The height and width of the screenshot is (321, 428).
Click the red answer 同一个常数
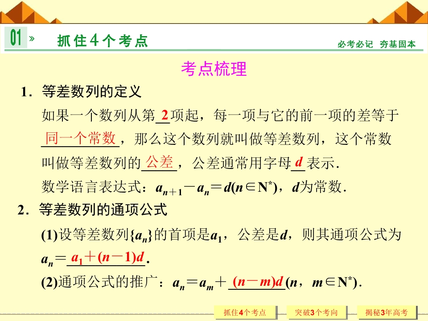click(x=80, y=138)
